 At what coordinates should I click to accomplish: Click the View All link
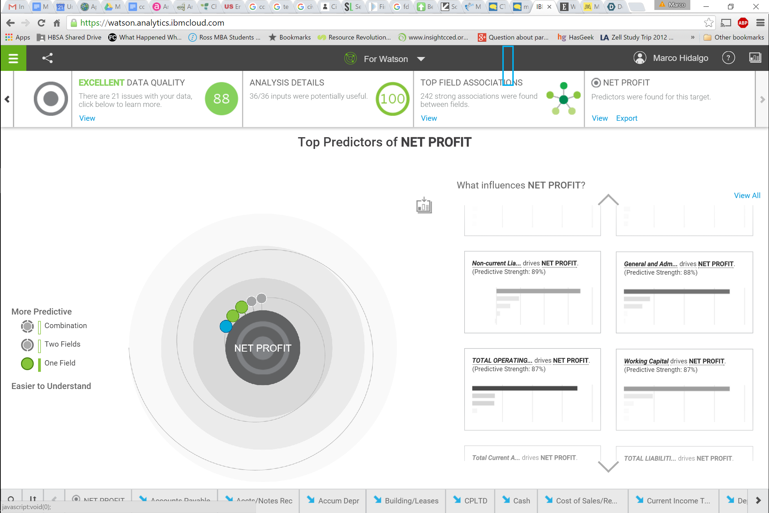tap(747, 196)
